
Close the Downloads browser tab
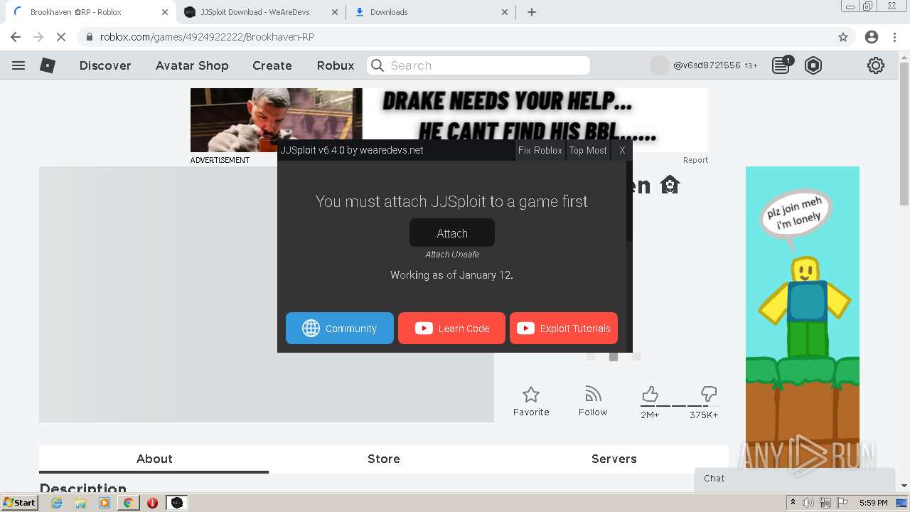pos(505,12)
